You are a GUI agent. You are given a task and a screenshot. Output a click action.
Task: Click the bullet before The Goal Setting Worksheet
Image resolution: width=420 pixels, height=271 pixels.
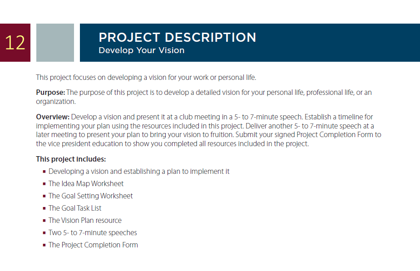44,196
